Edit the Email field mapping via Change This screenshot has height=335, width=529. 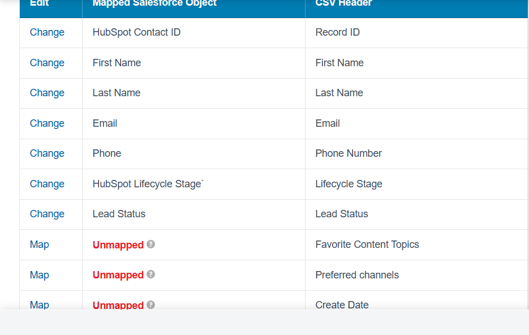pyautogui.click(x=47, y=123)
